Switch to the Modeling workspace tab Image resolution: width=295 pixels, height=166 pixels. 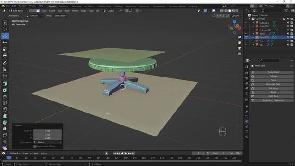[64, 6]
